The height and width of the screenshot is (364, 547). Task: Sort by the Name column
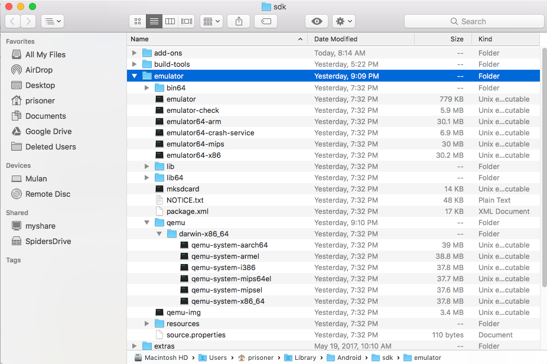pos(217,39)
